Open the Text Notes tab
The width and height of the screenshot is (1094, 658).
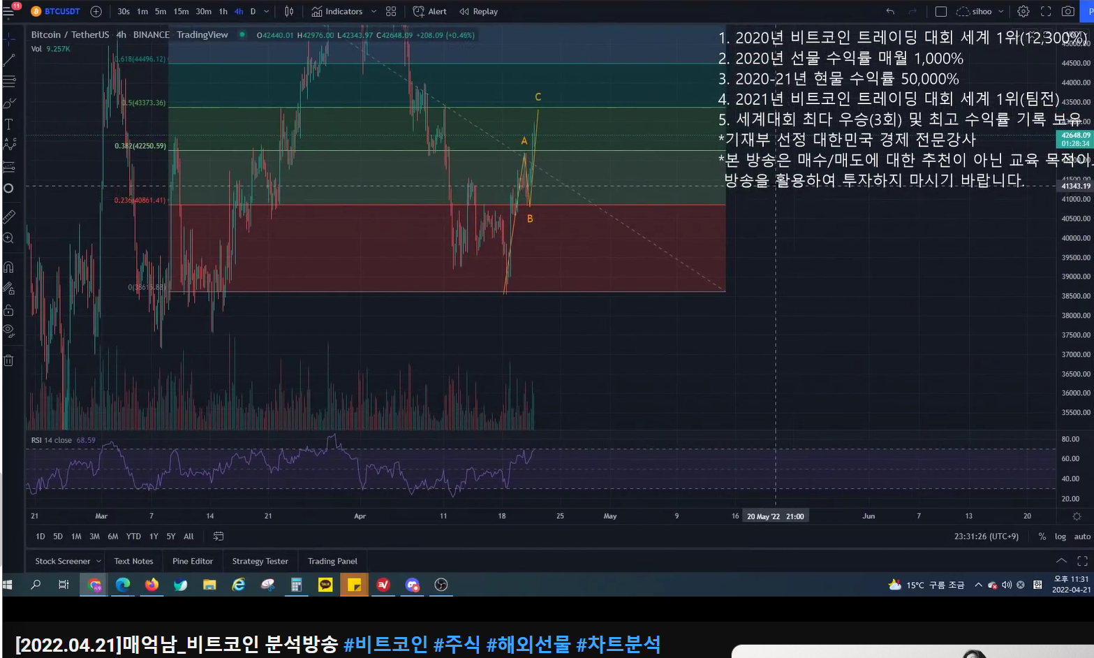point(133,561)
